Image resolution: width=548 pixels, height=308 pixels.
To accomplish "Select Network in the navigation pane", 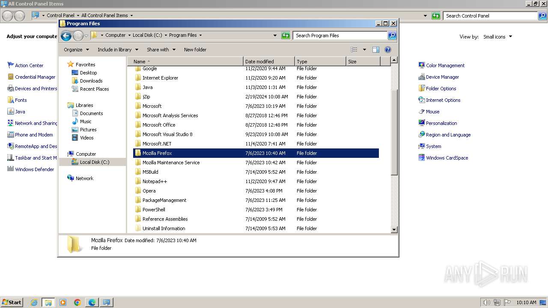I will click(x=84, y=178).
